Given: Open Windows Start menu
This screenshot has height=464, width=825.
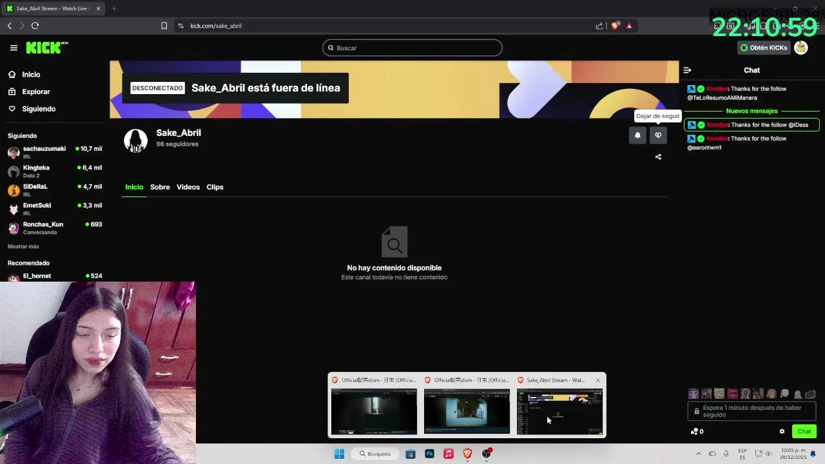Looking at the screenshot, I should 339,454.
